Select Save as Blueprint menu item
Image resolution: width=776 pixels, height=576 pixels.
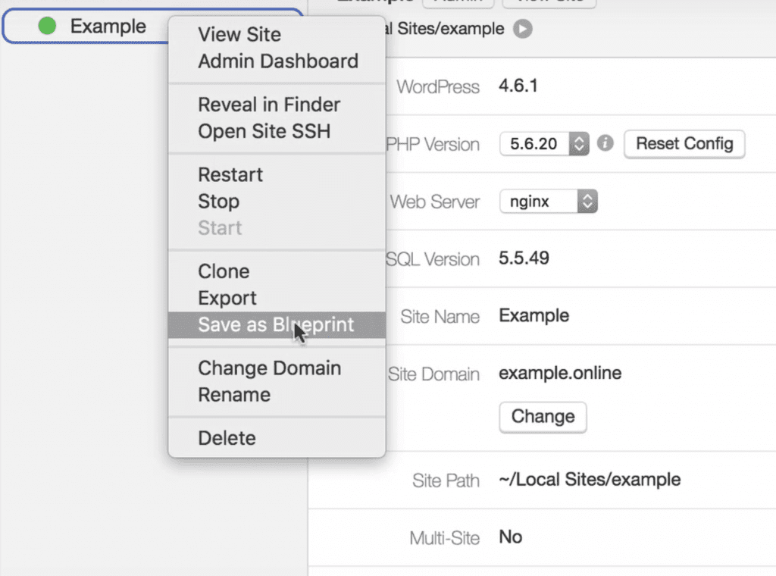point(276,325)
